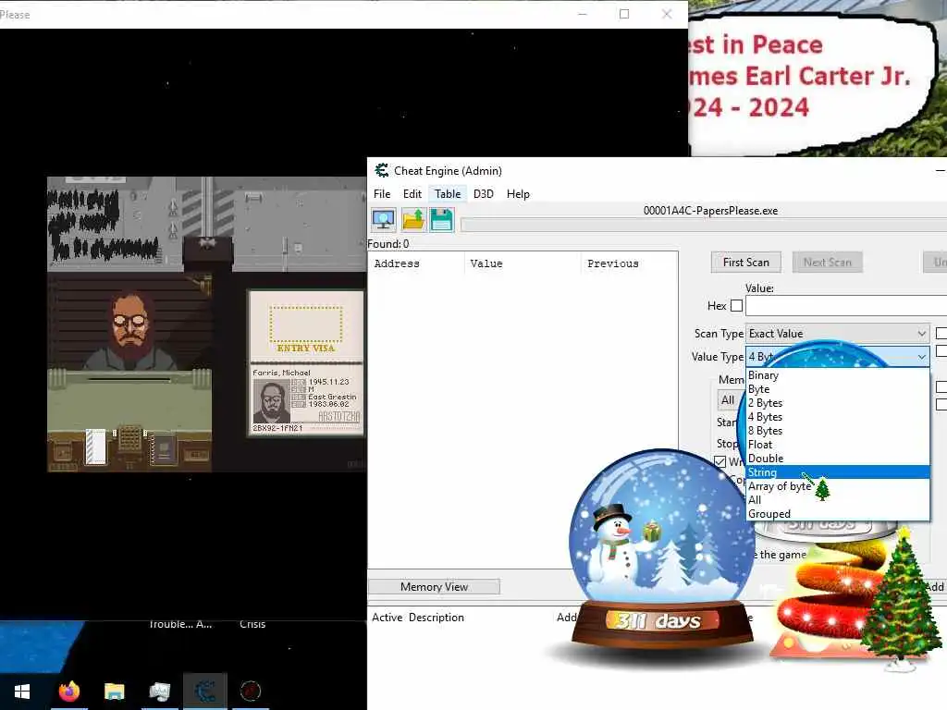Open Memory View
The image size is (947, 710).
tap(434, 587)
